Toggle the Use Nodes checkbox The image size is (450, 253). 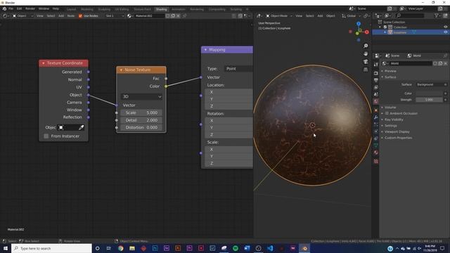point(80,15)
